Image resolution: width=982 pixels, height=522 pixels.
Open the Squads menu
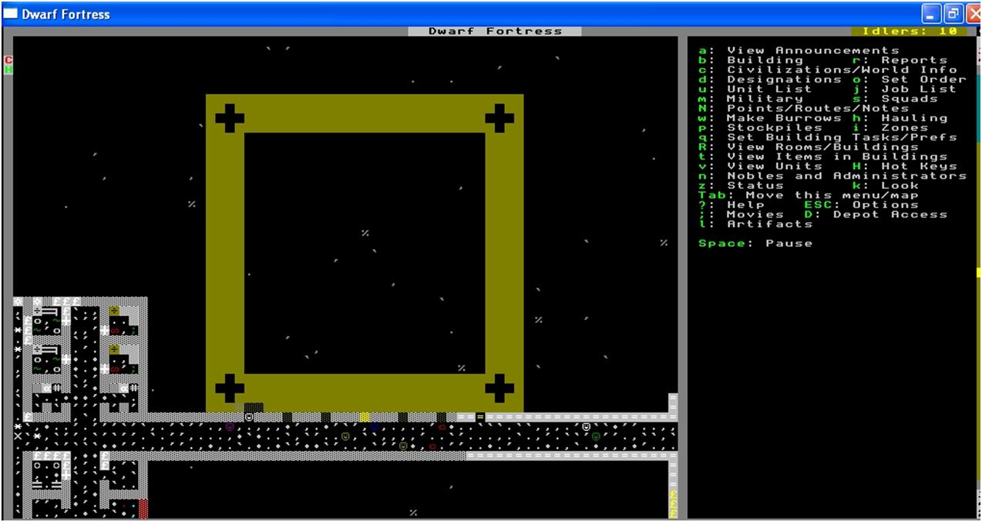pyautogui.click(x=895, y=99)
